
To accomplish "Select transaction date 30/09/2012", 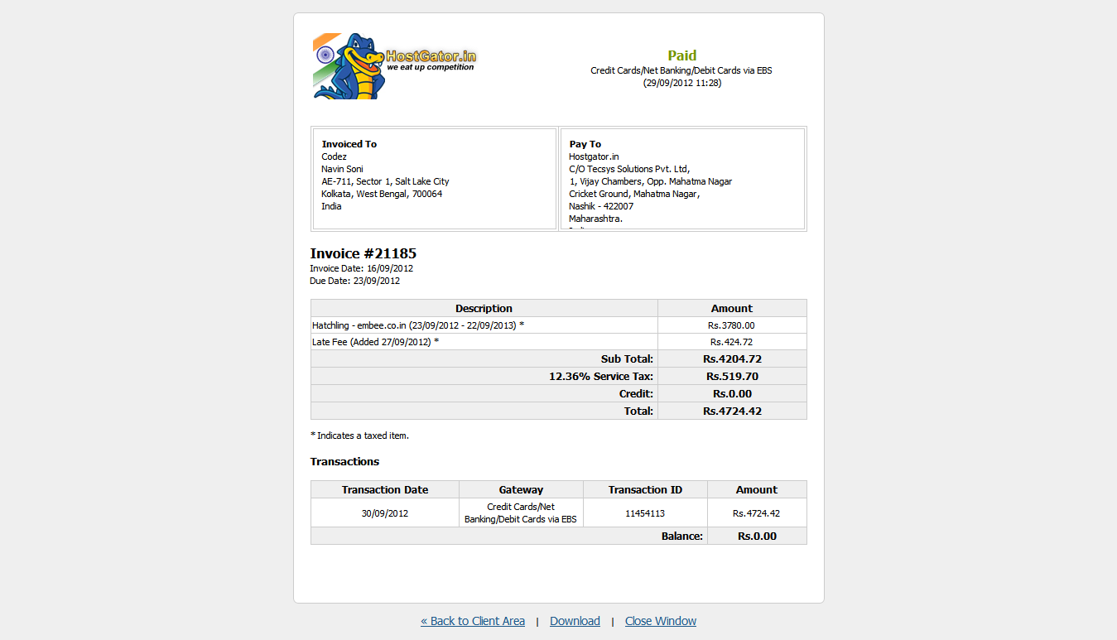I will pos(385,513).
